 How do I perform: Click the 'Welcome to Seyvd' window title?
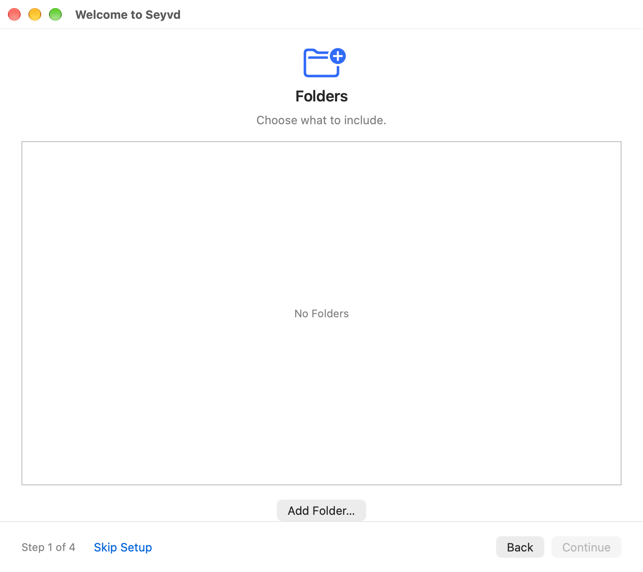point(128,15)
